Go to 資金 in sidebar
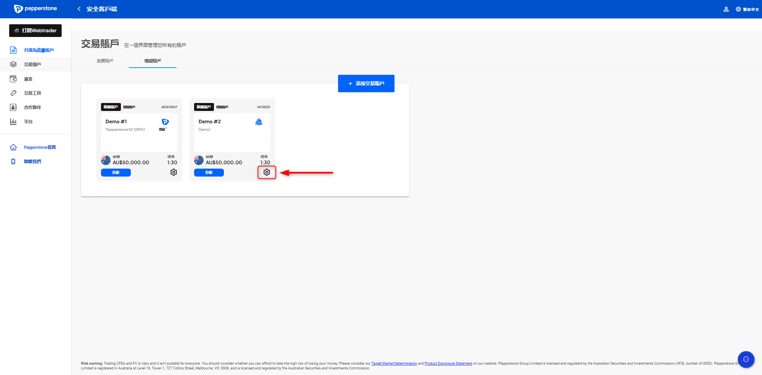Viewport: 762px width, 375px height. point(28,79)
